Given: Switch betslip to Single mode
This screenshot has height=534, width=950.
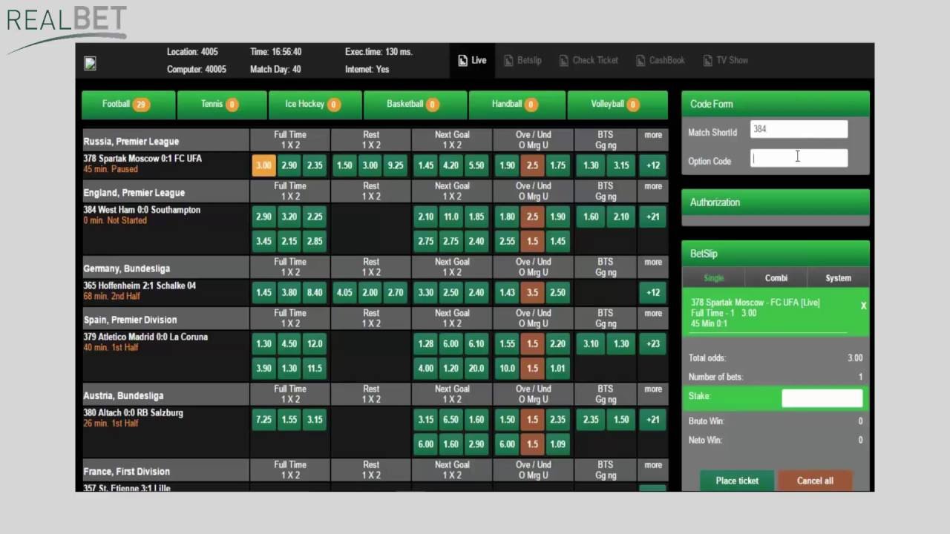Looking at the screenshot, I should coord(713,278).
